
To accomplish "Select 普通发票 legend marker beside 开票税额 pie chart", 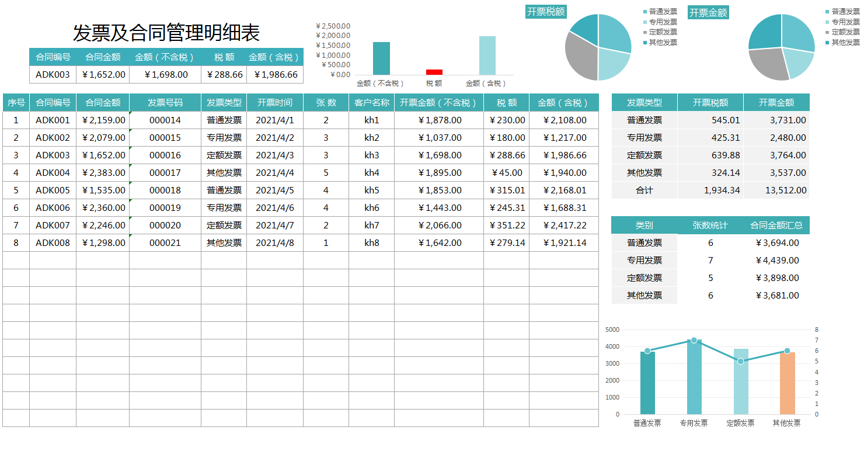I will point(644,11).
